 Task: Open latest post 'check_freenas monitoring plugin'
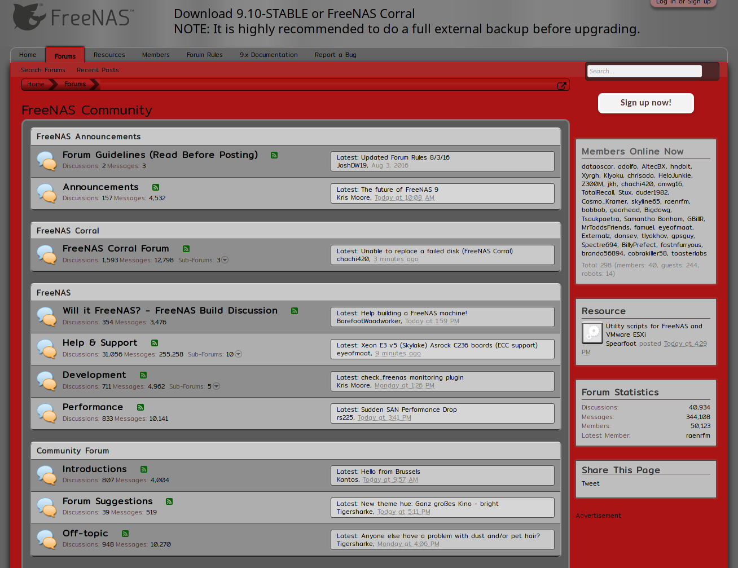(x=412, y=377)
